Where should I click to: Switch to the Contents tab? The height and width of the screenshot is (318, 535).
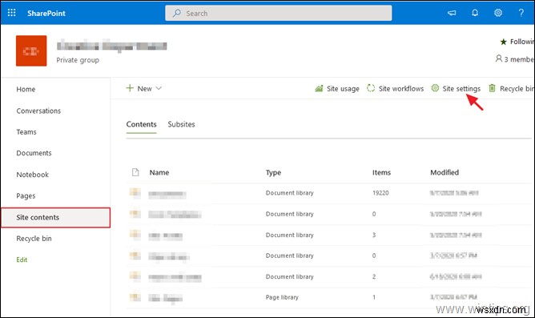pyautogui.click(x=141, y=124)
